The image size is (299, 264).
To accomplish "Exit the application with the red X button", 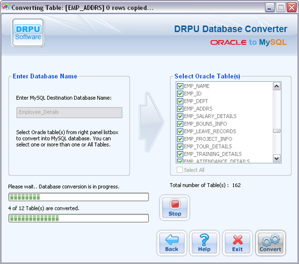I will (x=237, y=243).
